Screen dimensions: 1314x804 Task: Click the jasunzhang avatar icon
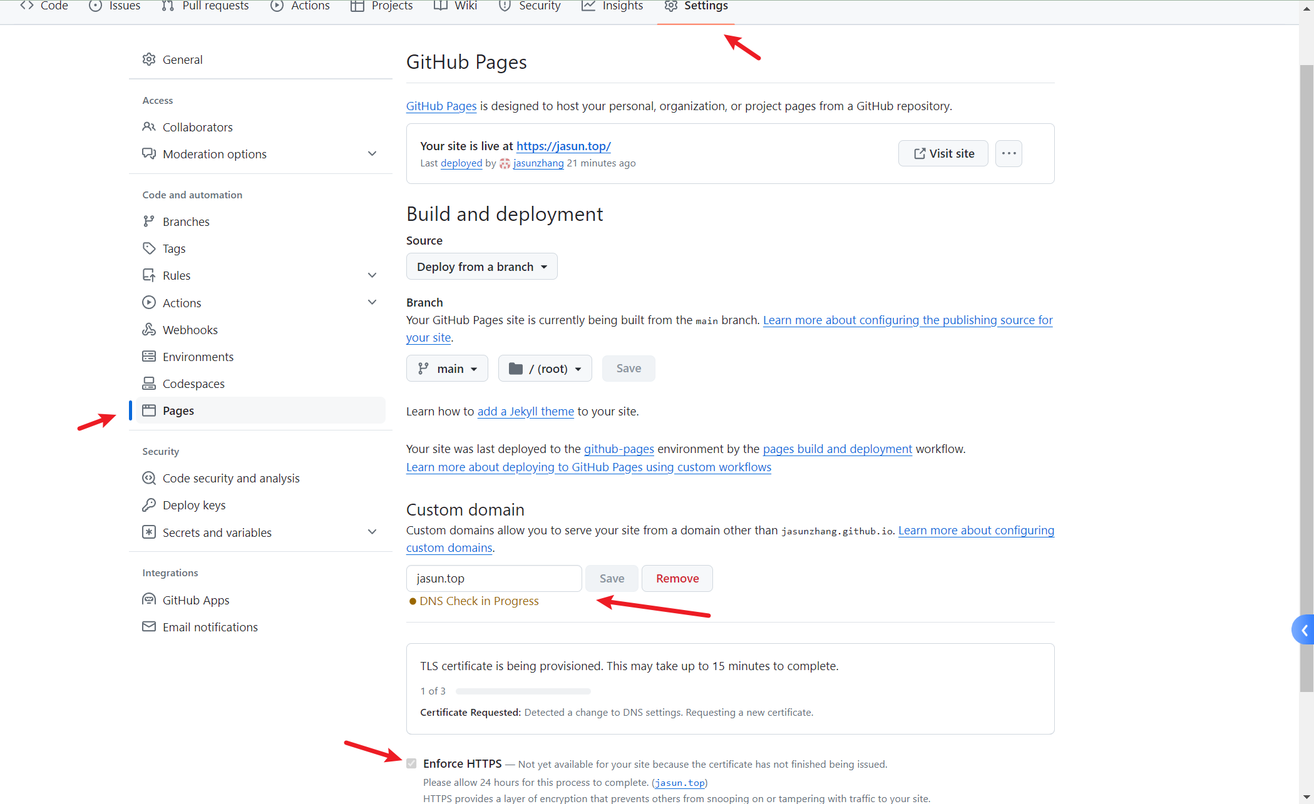point(505,164)
